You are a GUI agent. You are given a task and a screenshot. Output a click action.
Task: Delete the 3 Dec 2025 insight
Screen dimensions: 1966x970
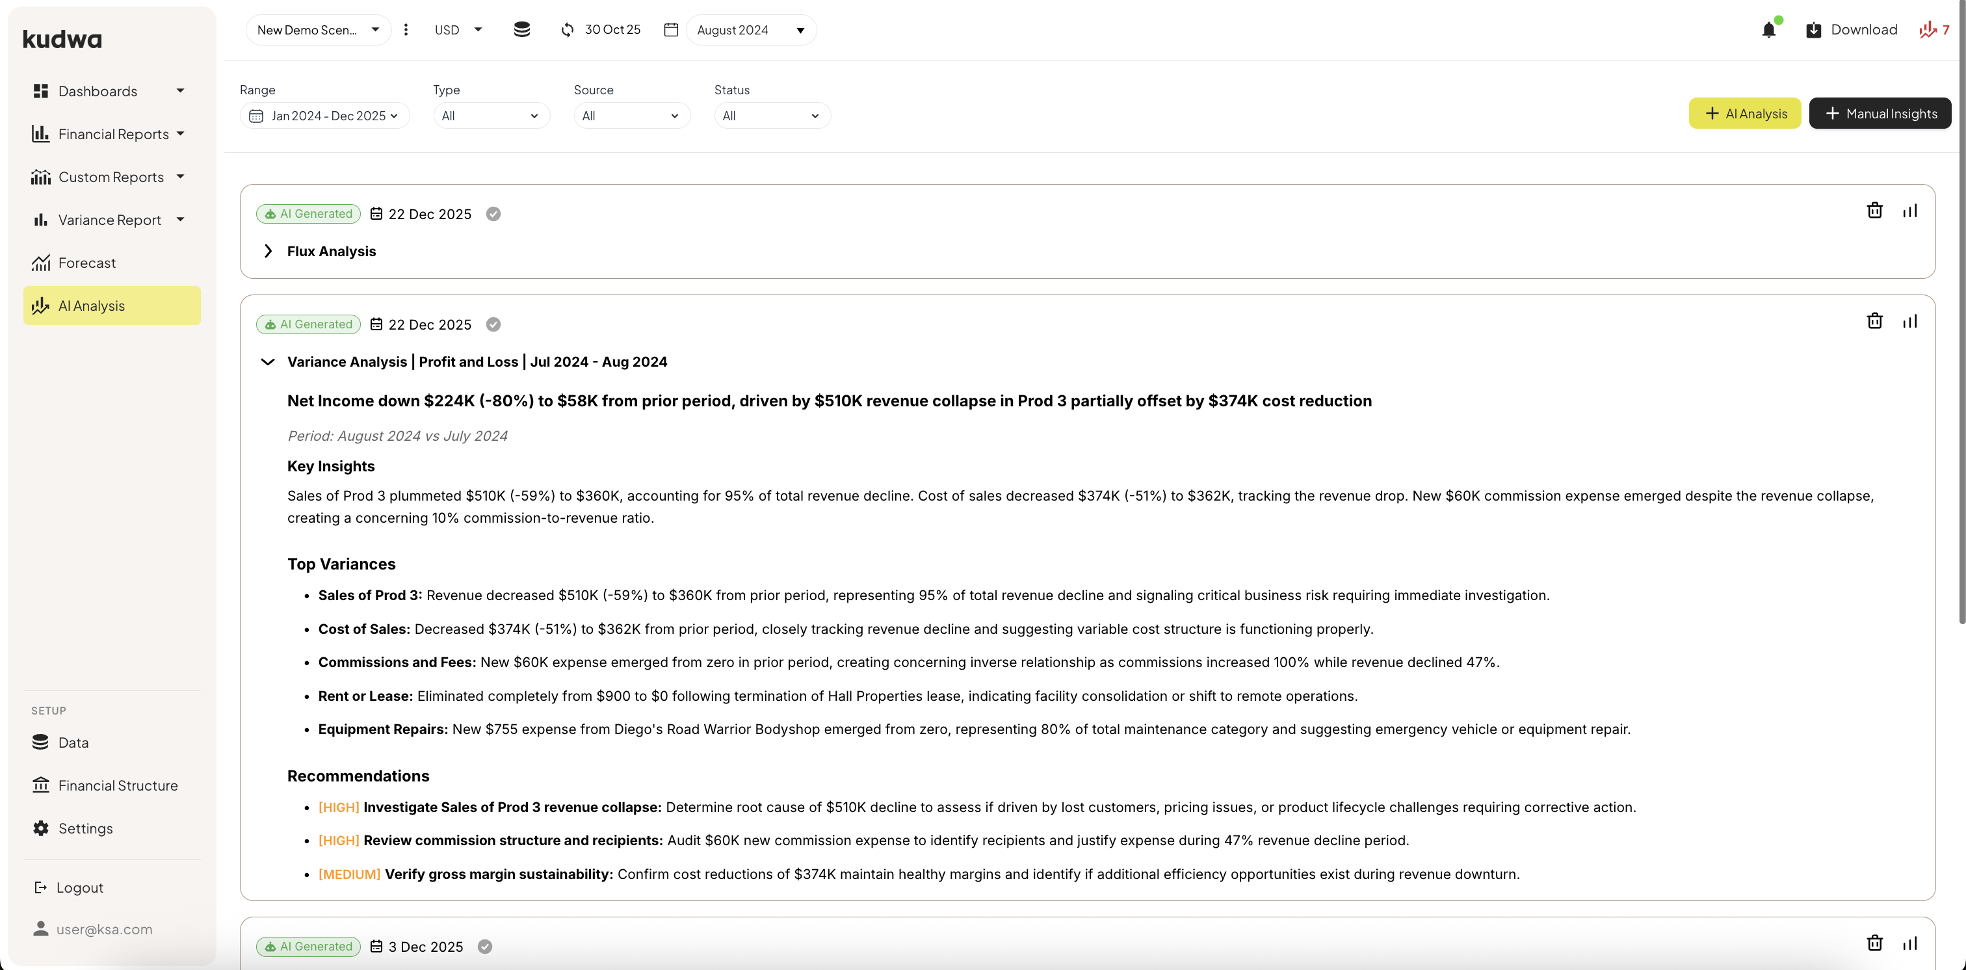pos(1874,943)
